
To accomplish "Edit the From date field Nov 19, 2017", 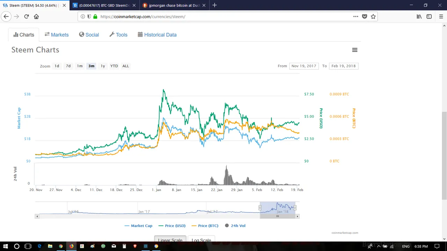I will 304,66.
